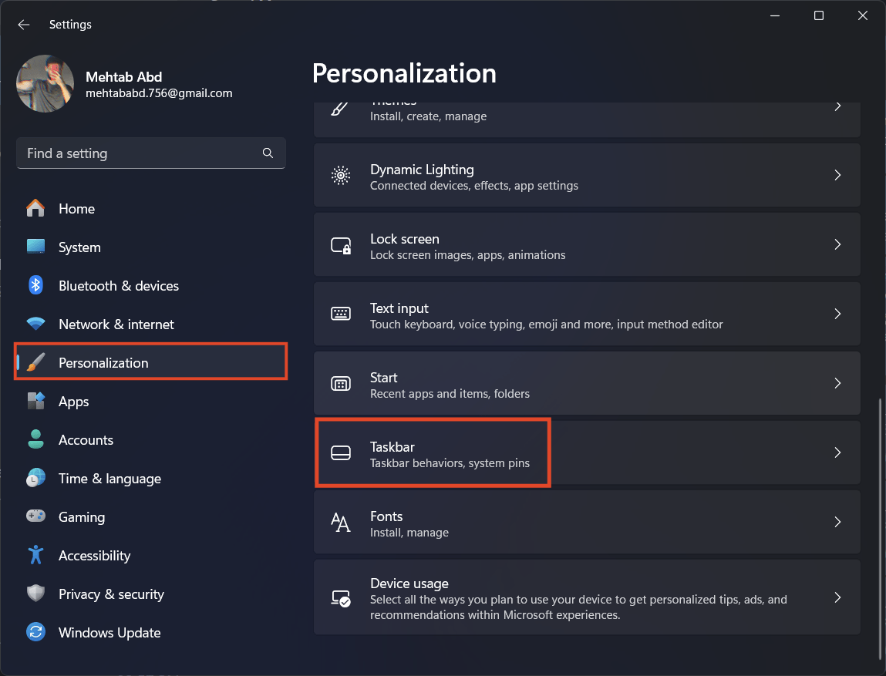Screen dimensions: 886x676
Task: Open the Apps settings category
Action: [x=73, y=401]
